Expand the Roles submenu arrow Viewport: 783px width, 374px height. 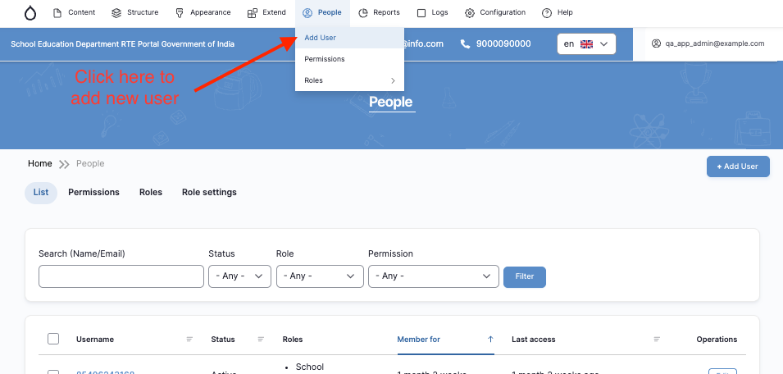click(393, 80)
